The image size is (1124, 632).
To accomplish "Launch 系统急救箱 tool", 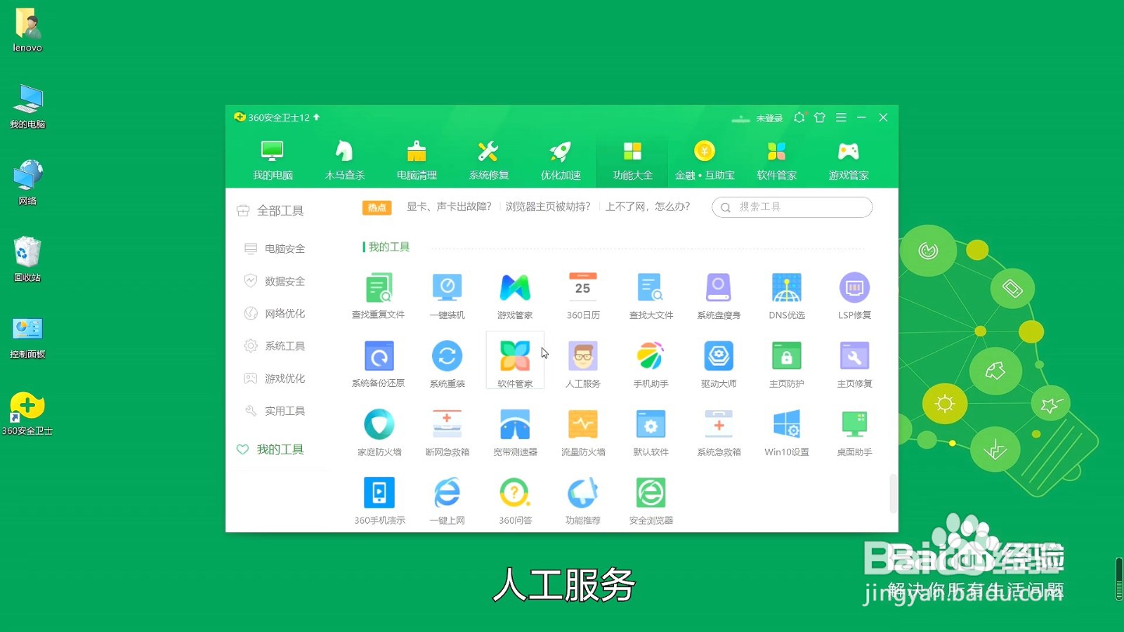I will coord(719,433).
